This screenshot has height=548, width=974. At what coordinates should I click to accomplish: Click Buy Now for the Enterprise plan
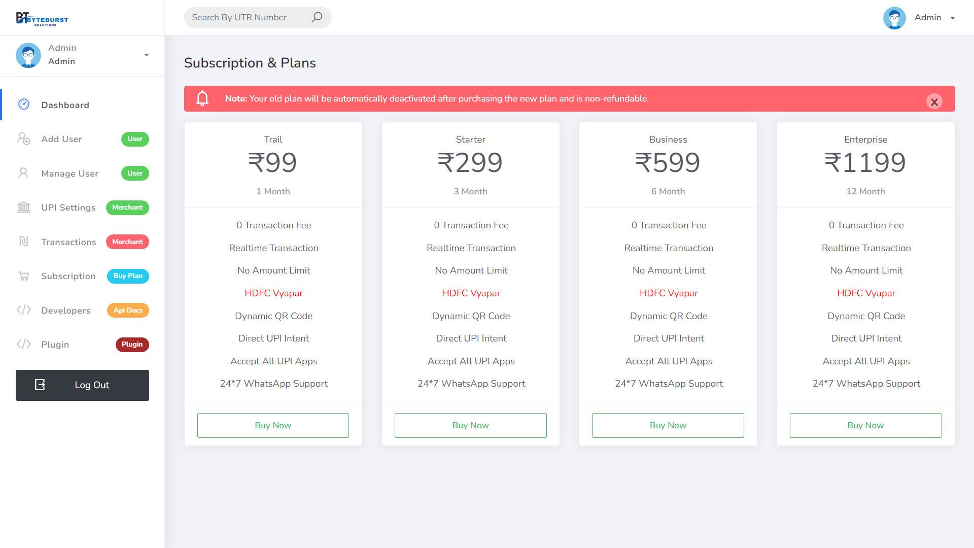865,425
